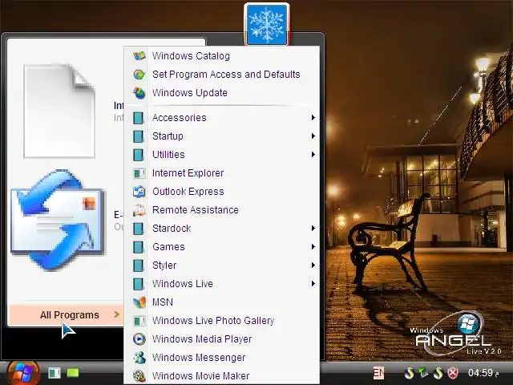Click the Styler label

tap(164, 265)
